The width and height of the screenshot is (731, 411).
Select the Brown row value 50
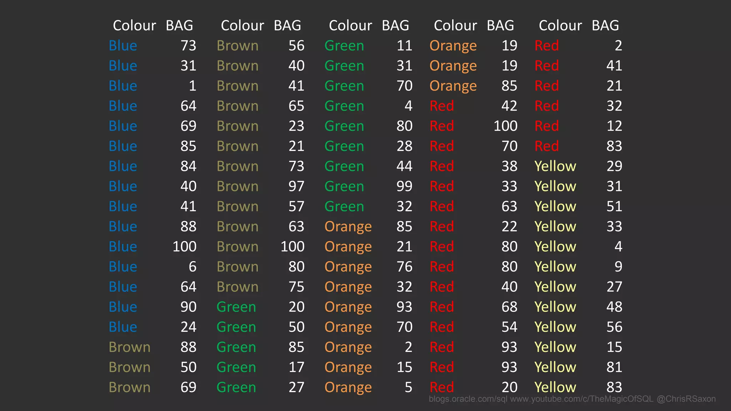pyautogui.click(x=188, y=367)
